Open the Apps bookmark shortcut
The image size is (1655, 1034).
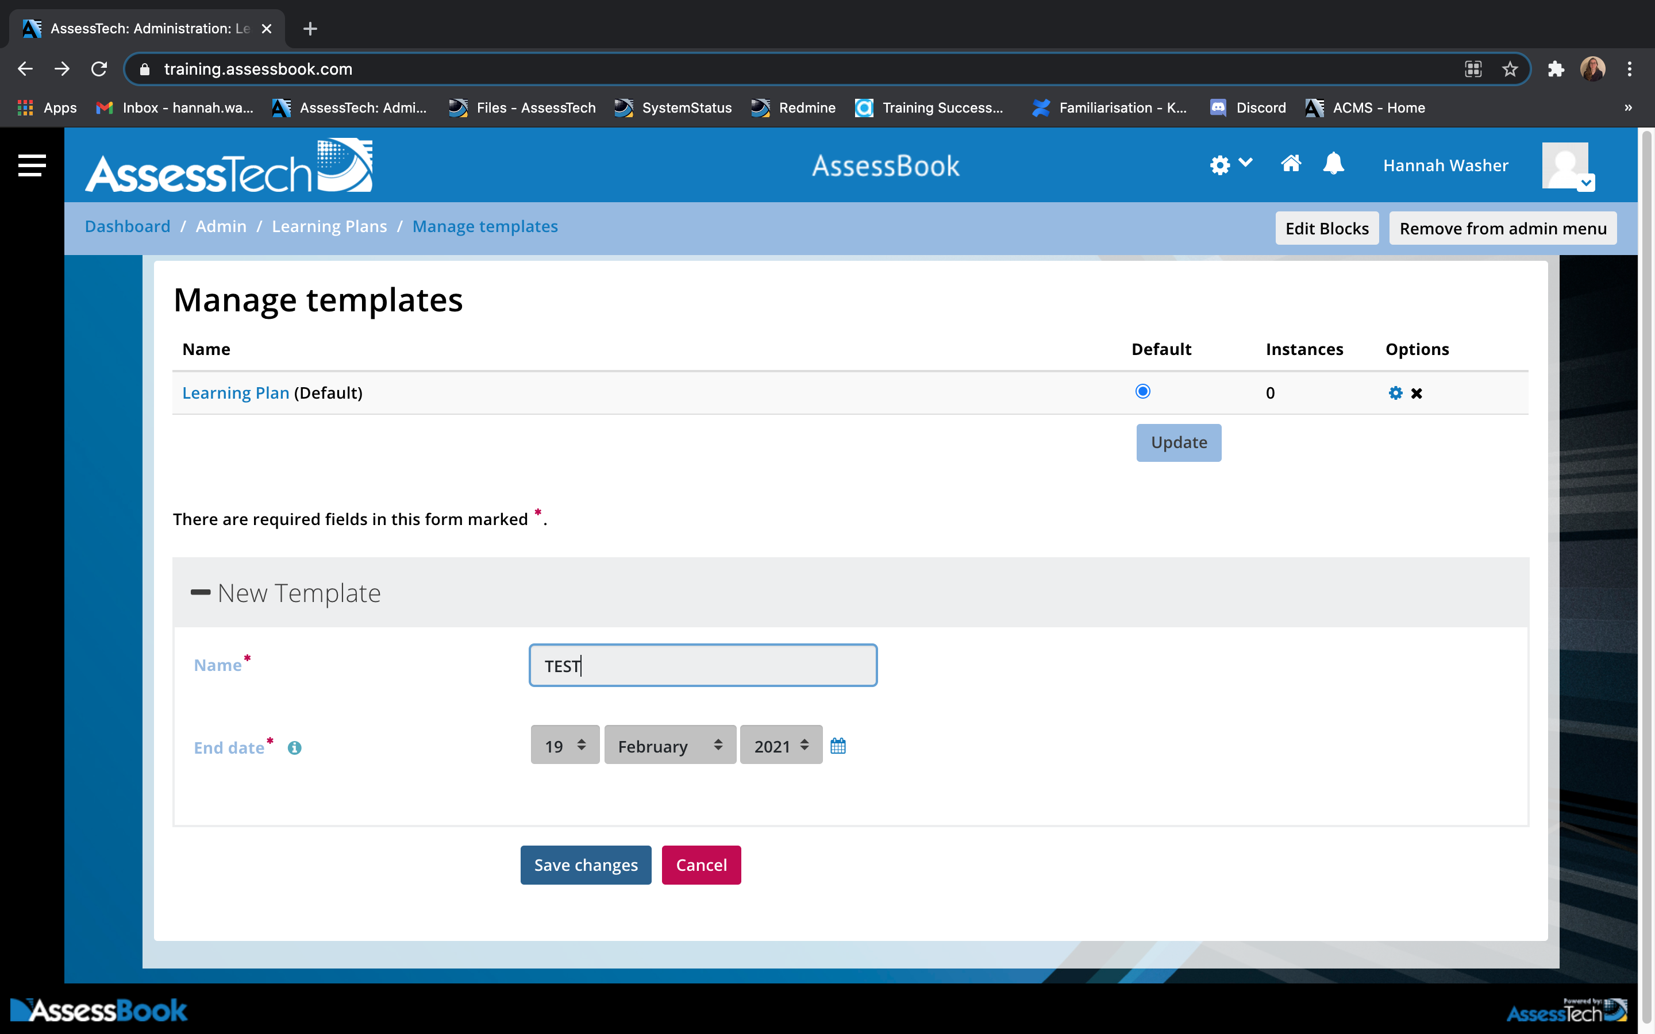[x=47, y=107]
